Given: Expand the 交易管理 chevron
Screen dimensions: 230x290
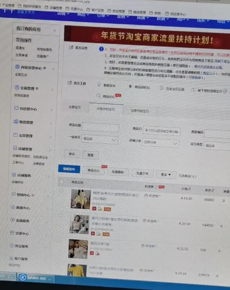Looking at the screenshot, I should click(52, 90).
